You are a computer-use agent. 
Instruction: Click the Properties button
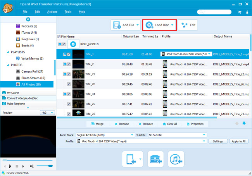point(195,124)
